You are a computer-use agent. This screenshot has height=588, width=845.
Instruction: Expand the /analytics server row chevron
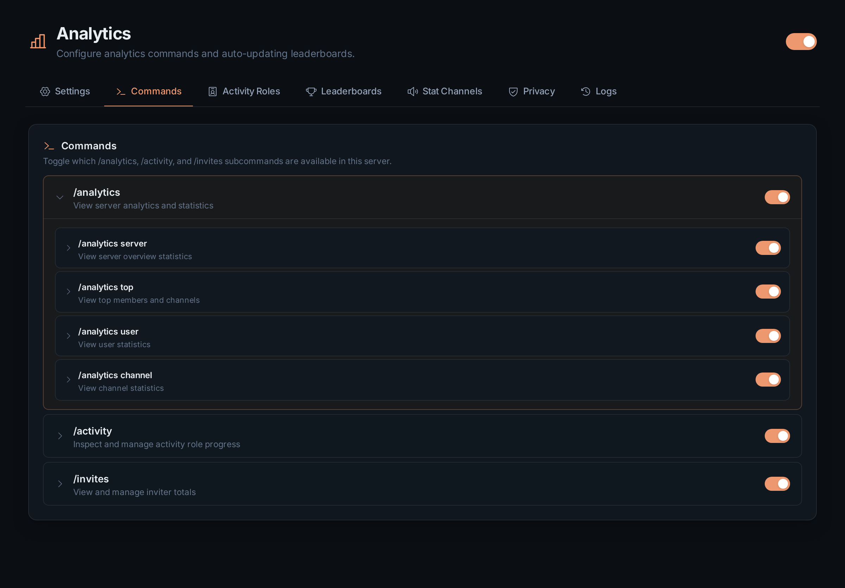[x=68, y=248]
